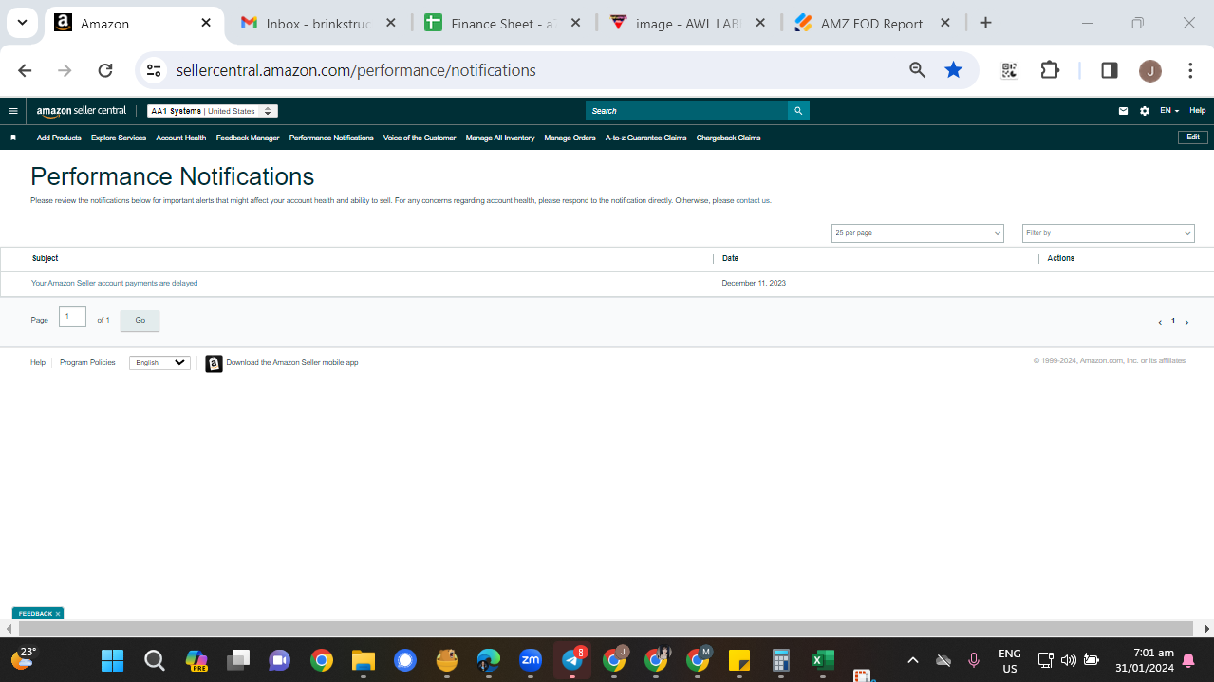This screenshot has height=682, width=1214.
Task: Open Sticky Notes from the taskbar
Action: tap(739, 659)
